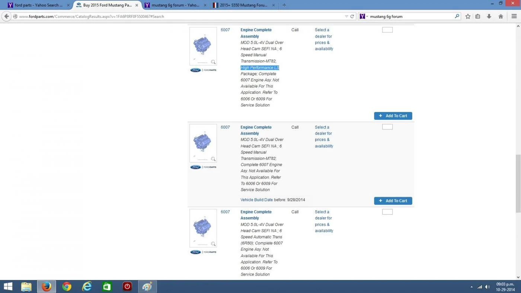Open the Paint app on the taskbar
The height and width of the screenshot is (293, 521).
[147, 286]
